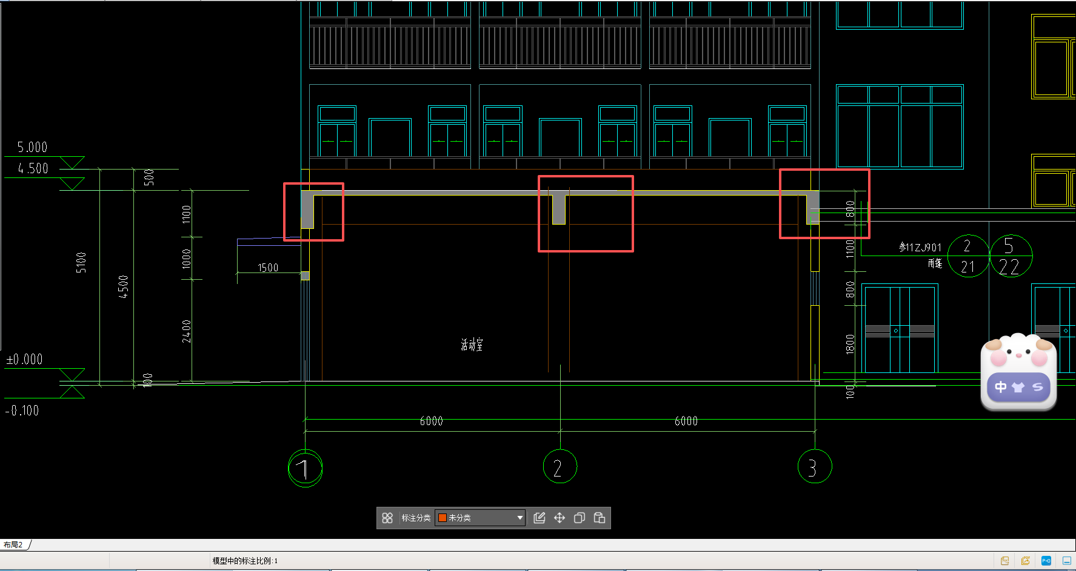Screen dimensions: 1076x571
Task: Click the detail index bubble 2 over 21
Action: click(x=968, y=256)
